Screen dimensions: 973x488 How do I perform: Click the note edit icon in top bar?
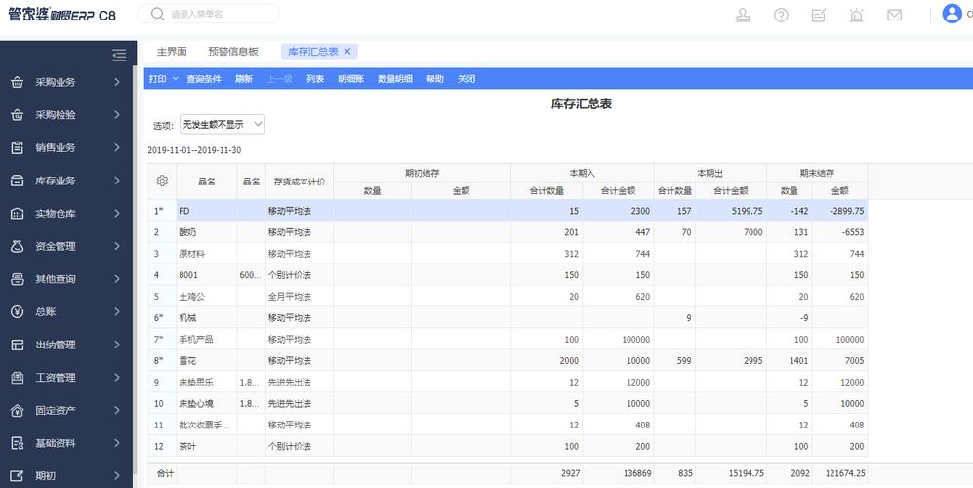(x=819, y=15)
